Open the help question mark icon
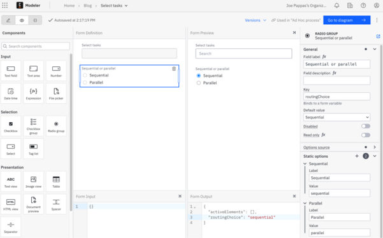This screenshot has height=238, width=383. pos(363,5)
